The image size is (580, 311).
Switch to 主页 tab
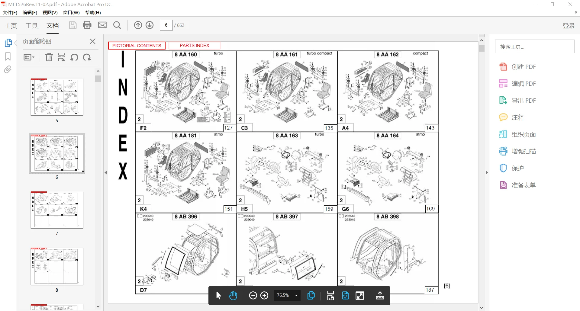coord(11,26)
